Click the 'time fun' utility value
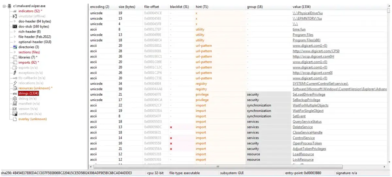Viewport: 392px width, 177px height. tap(299, 29)
